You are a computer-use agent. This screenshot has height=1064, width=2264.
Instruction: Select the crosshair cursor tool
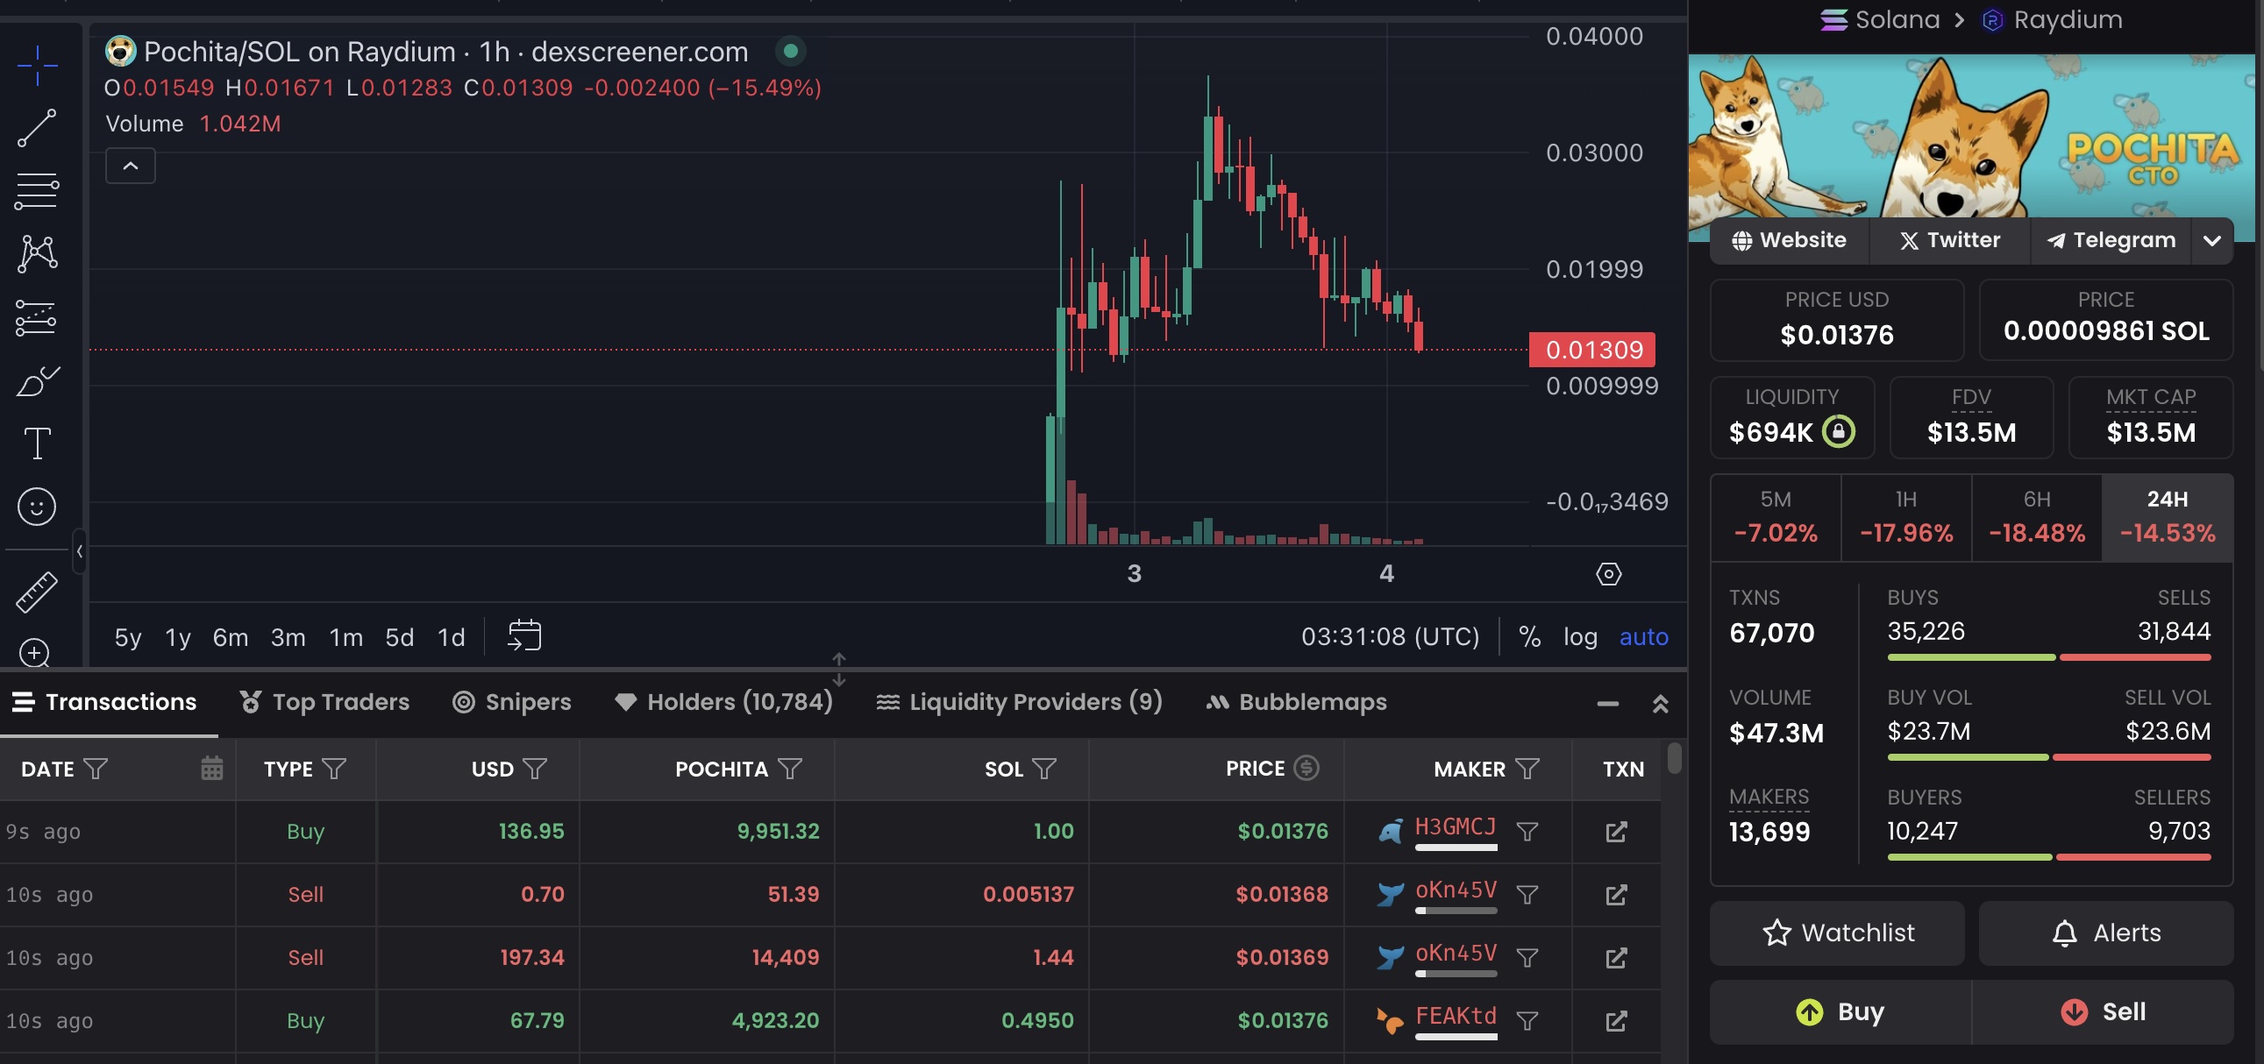click(37, 66)
